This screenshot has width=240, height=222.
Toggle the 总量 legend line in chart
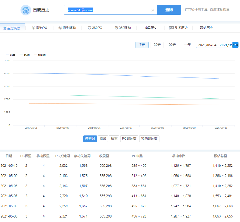pyautogui.click(x=10, y=55)
